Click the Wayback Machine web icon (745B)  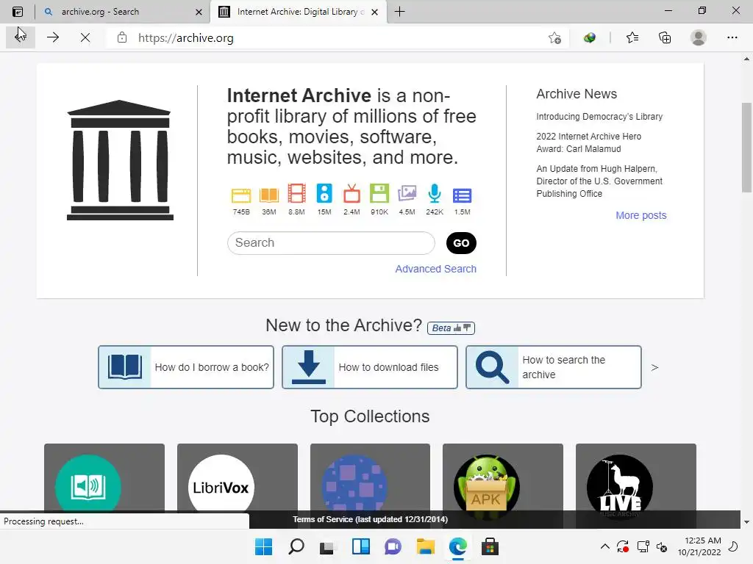tap(241, 195)
